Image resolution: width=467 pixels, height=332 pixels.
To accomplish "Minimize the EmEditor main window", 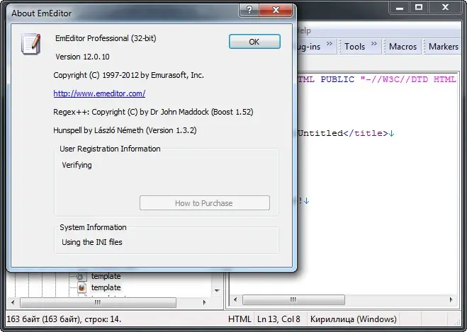I will point(400,8).
